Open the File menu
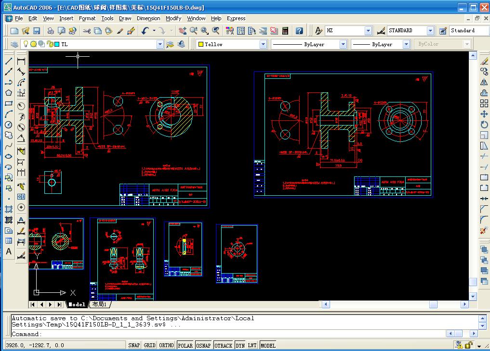Viewport: 490px width, 351px height. click(x=19, y=18)
